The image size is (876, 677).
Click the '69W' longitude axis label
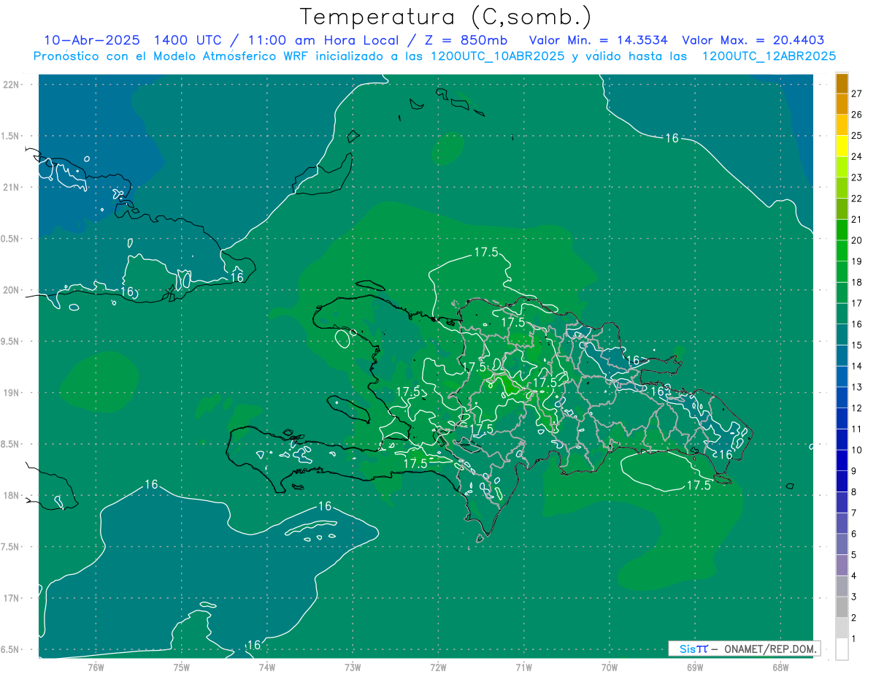(x=695, y=668)
